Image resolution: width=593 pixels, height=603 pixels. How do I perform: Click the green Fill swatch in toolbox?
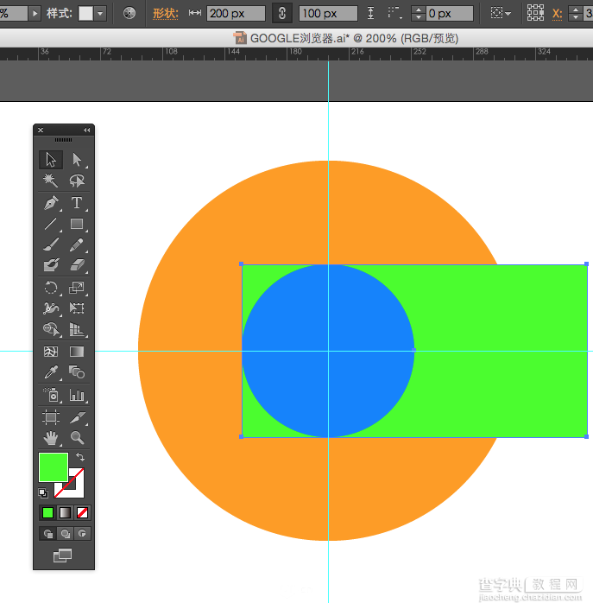click(54, 467)
